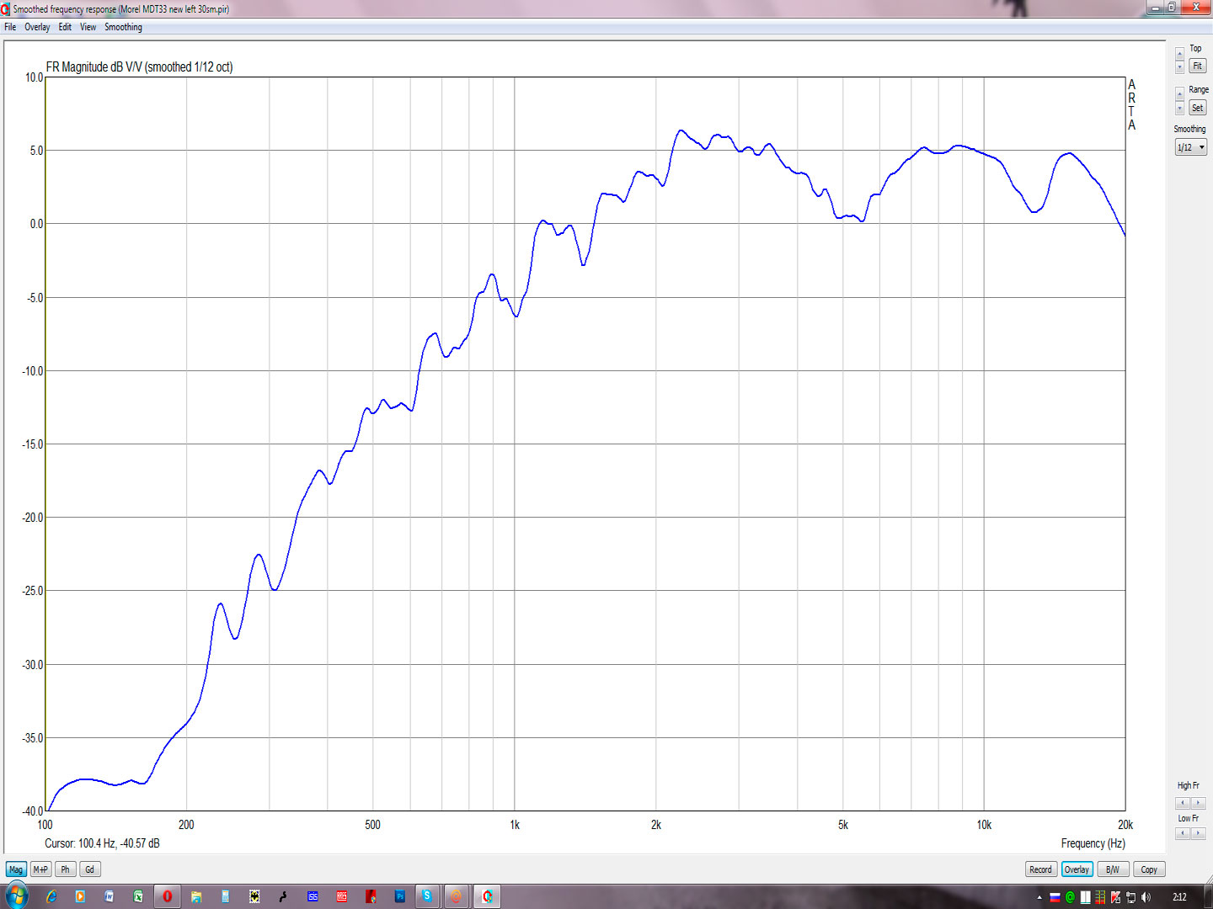The height and width of the screenshot is (909, 1213).
Task: Shift Low Fr limit left
Action: 1183,833
